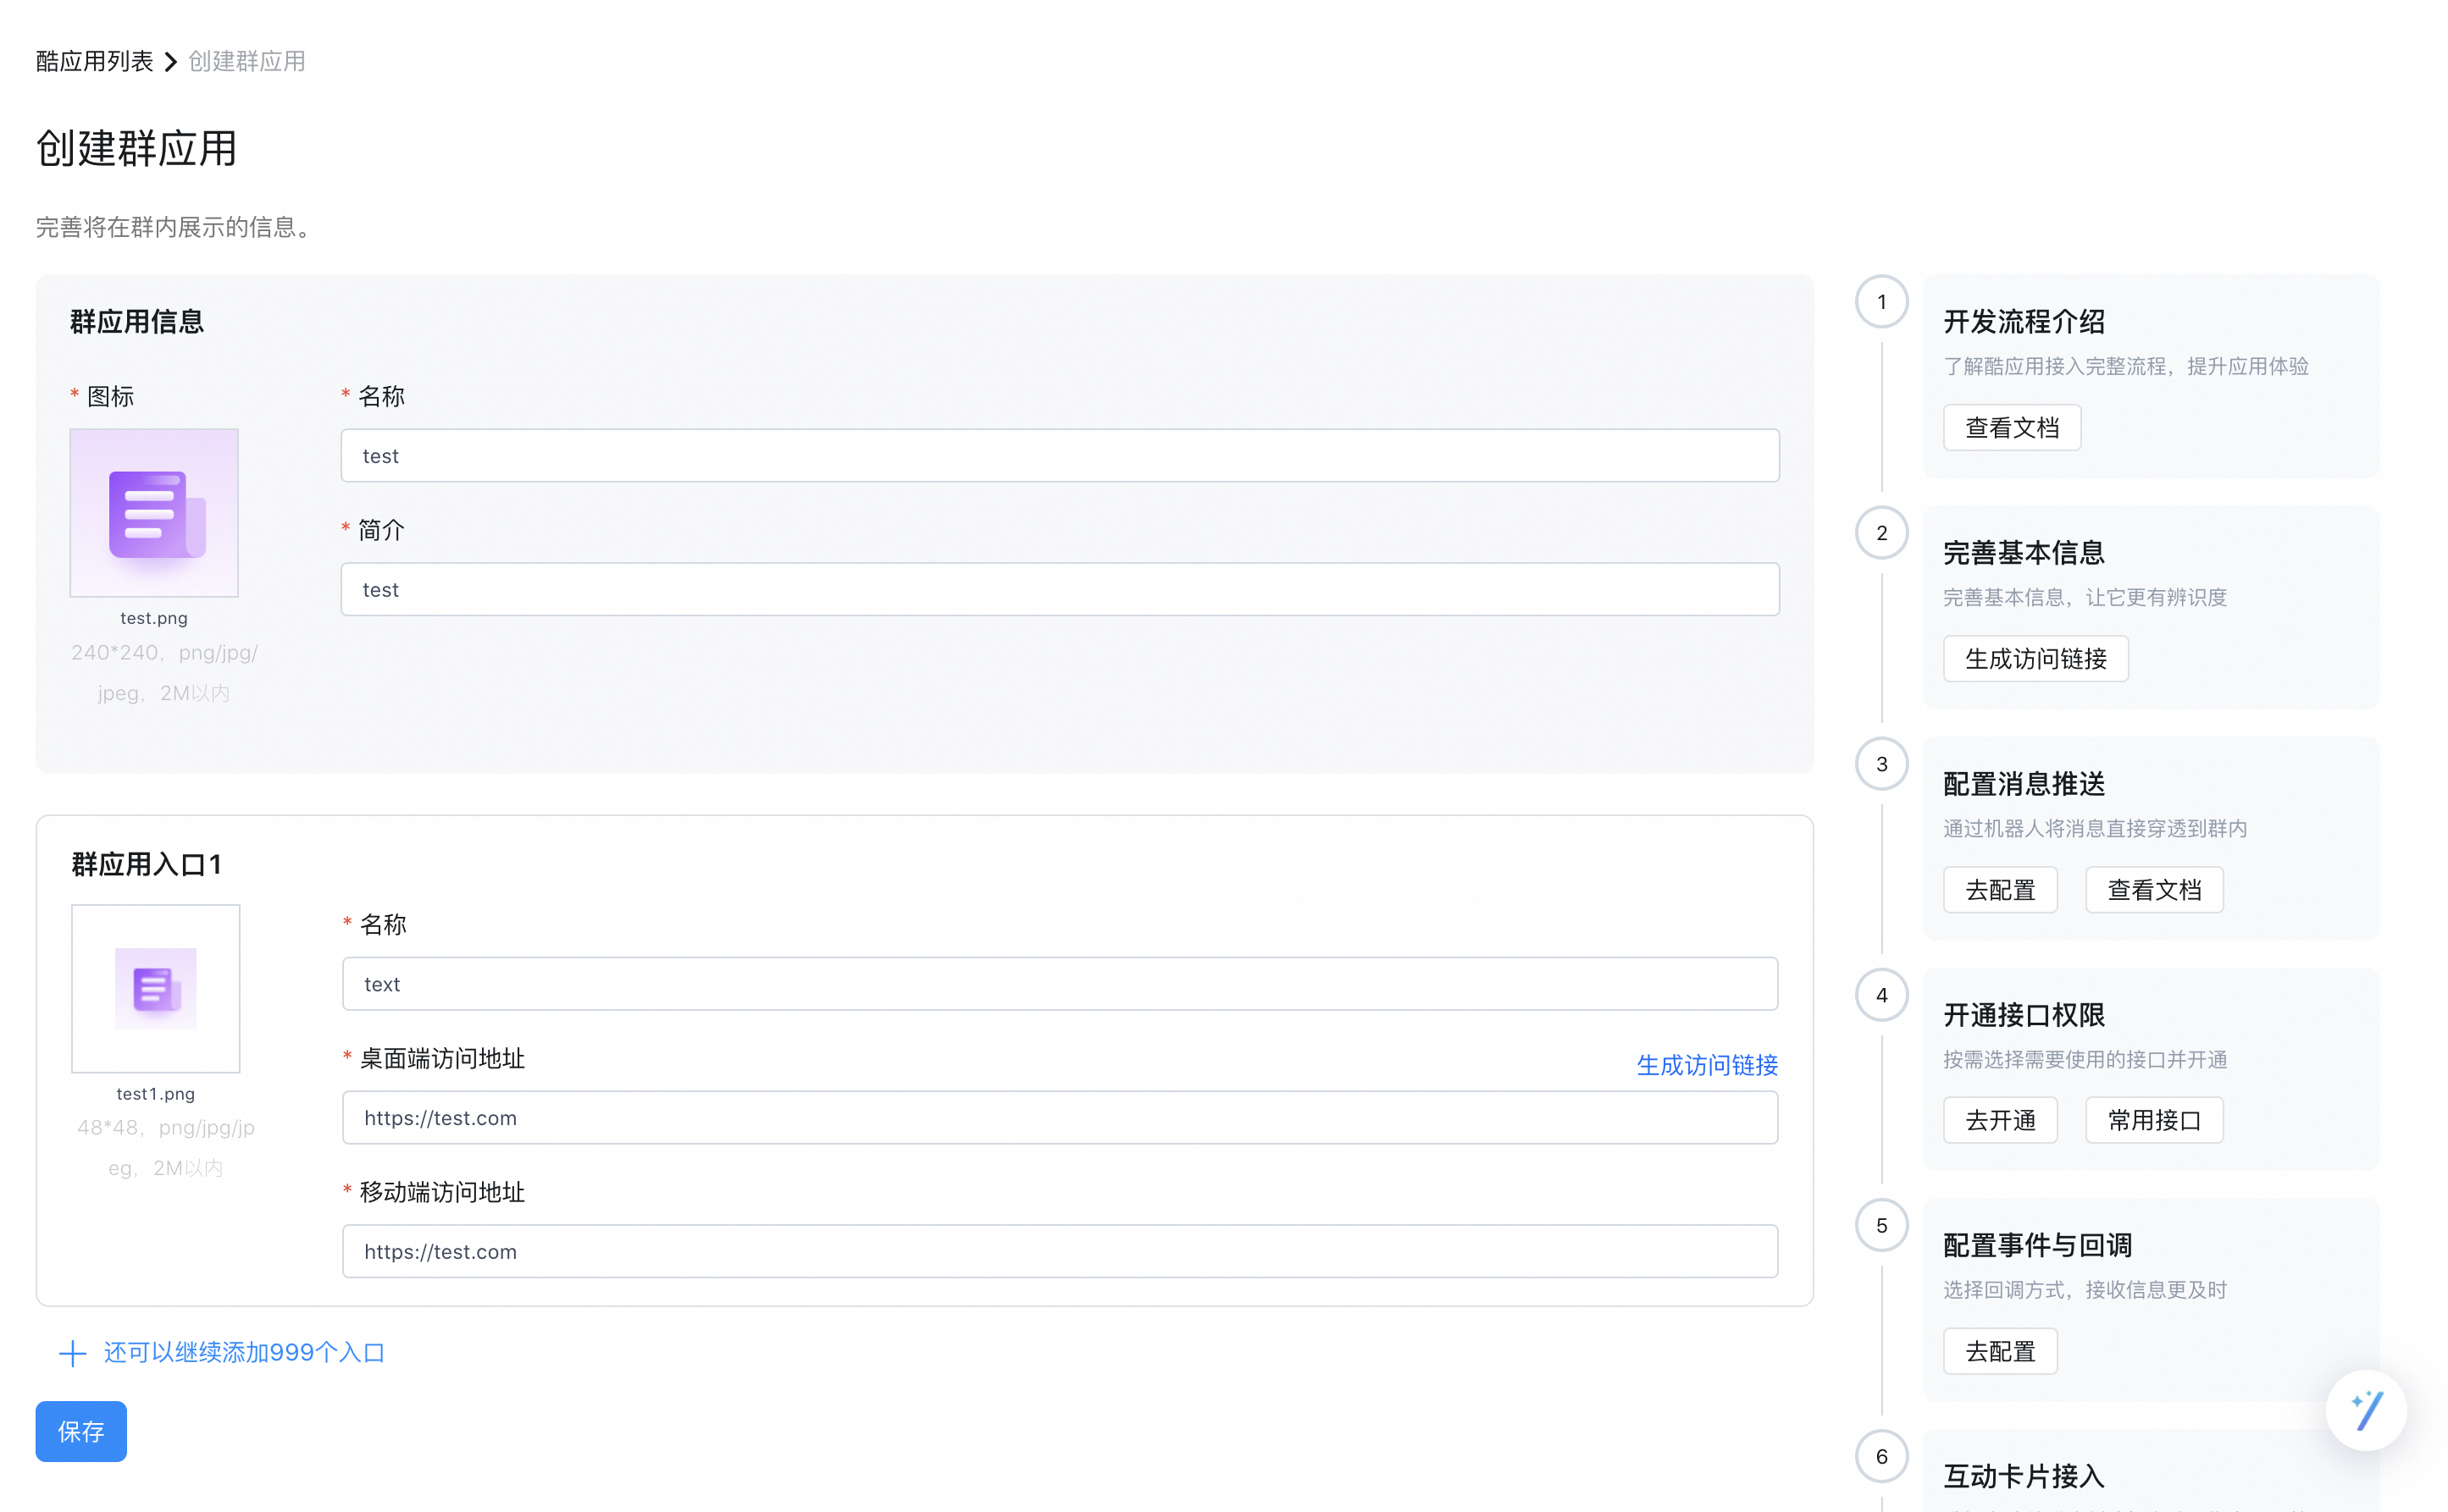Select step 5 circle 配置事件与回调
The image size is (2448, 1512).
click(1882, 1225)
